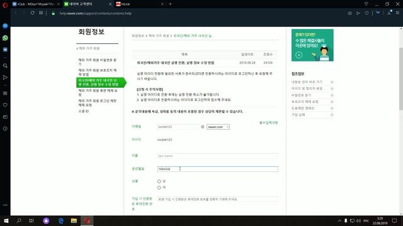Open 내정보 관리 바로 가기 reference link
This screenshot has width=403, height=226.
click(307, 82)
